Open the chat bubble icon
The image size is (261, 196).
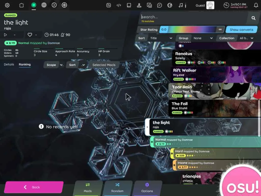click(x=160, y=5)
